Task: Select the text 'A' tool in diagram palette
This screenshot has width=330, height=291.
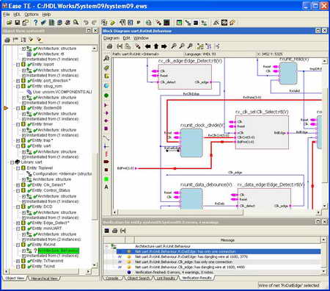Action: pyautogui.click(x=106, y=187)
